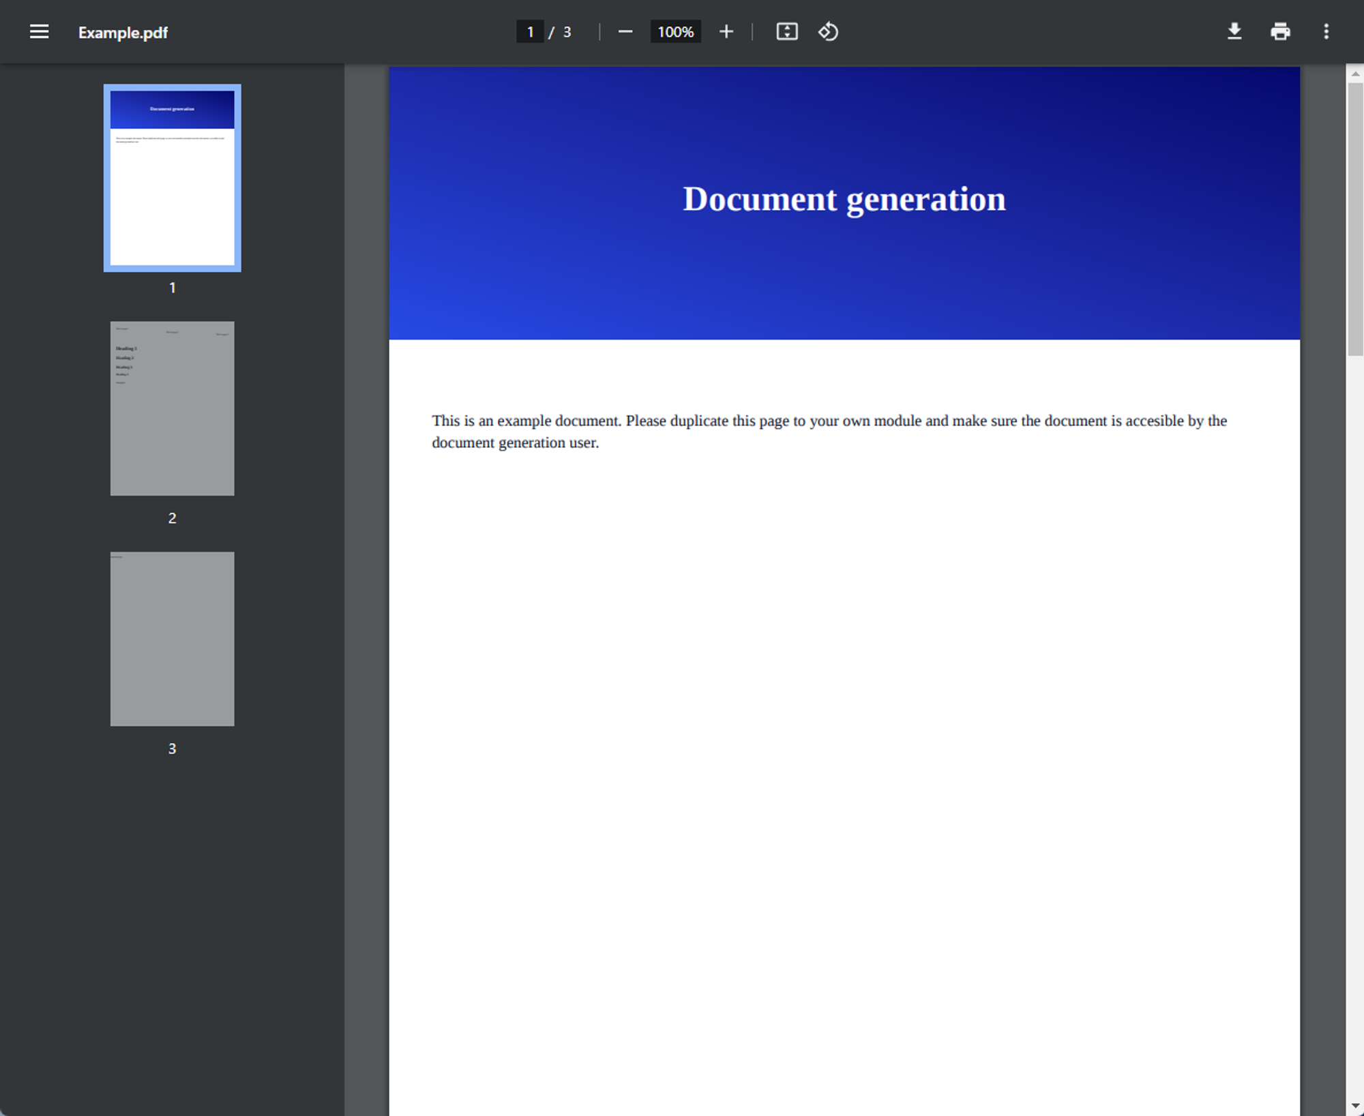Open the more actions three-dot menu
The height and width of the screenshot is (1116, 1364).
pos(1326,31)
